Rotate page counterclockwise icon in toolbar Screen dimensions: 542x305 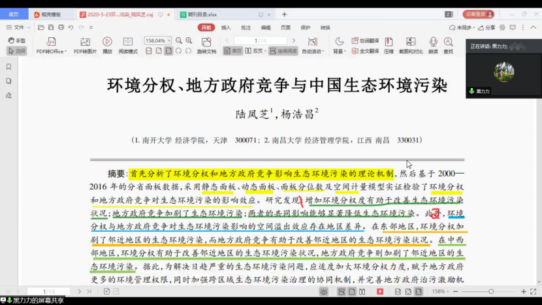188,51
